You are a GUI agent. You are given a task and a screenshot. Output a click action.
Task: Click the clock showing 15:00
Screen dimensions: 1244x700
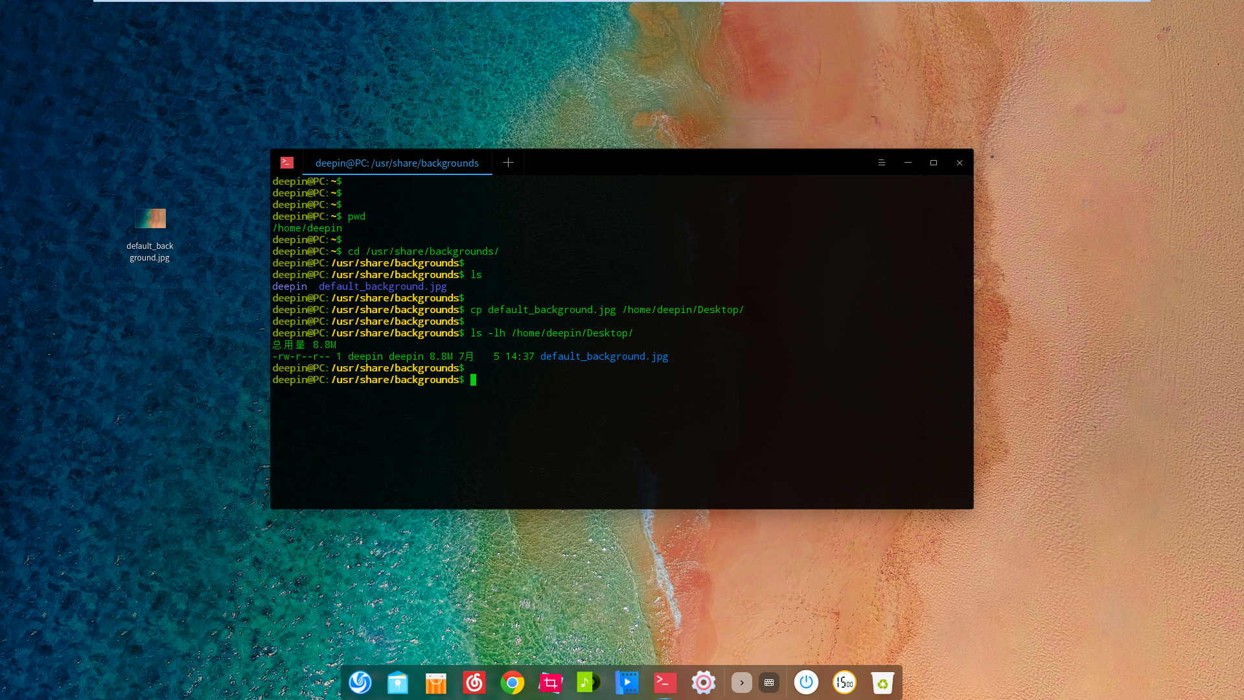tap(844, 682)
